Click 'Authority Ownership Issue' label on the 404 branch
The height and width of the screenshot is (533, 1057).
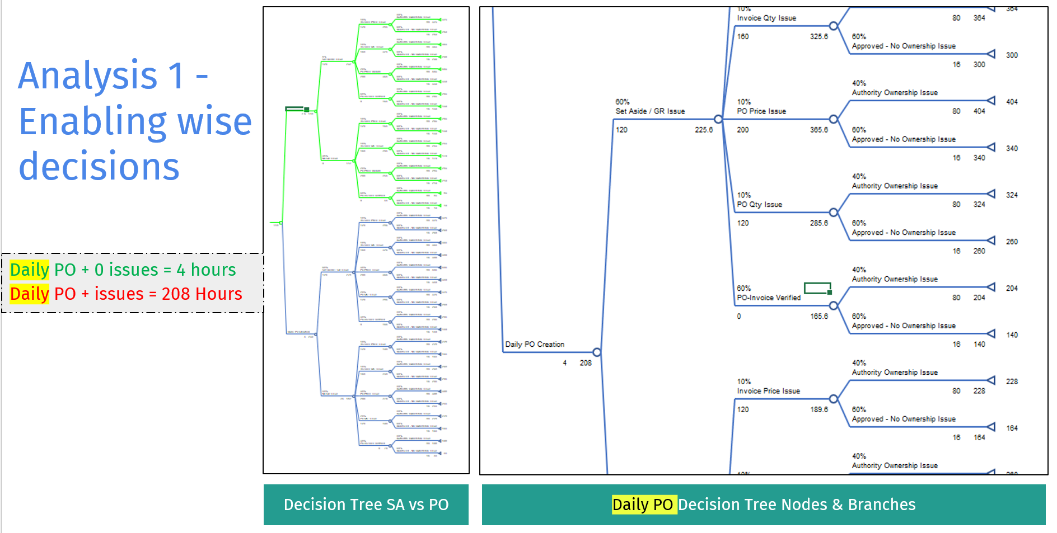point(895,93)
